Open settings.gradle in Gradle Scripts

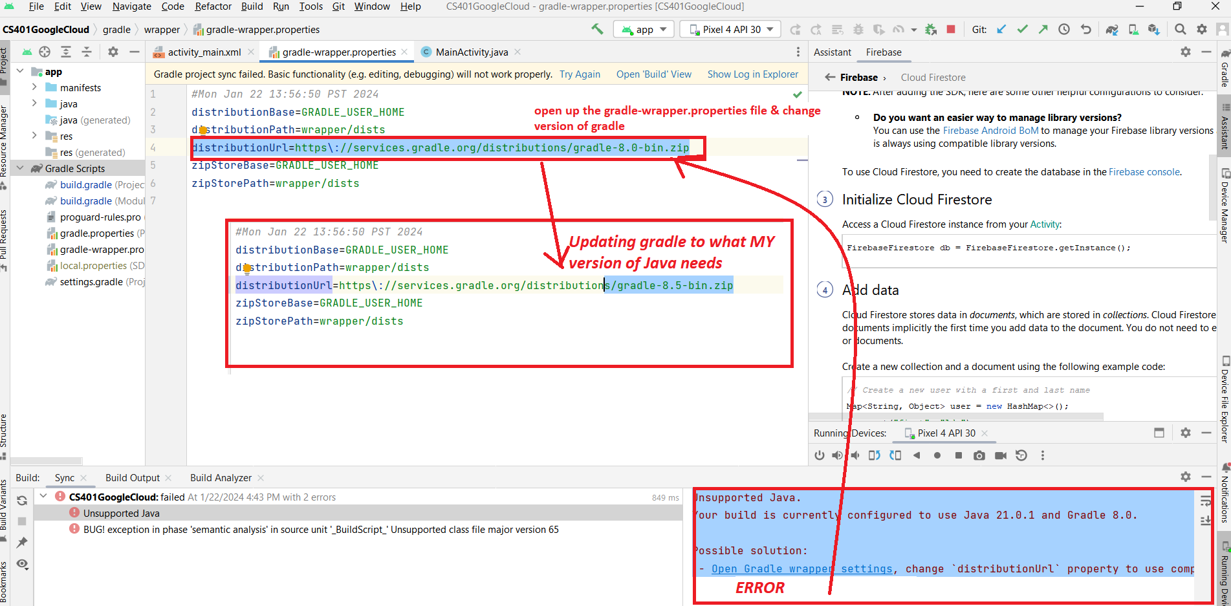[91, 282]
